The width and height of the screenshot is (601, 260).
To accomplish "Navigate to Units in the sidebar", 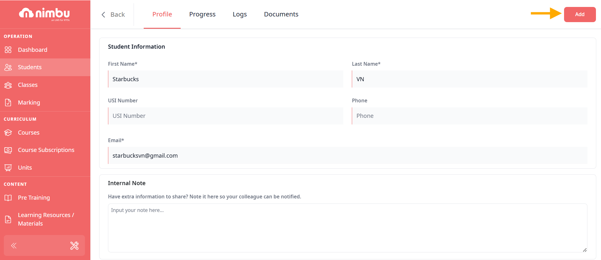I will pos(45,168).
